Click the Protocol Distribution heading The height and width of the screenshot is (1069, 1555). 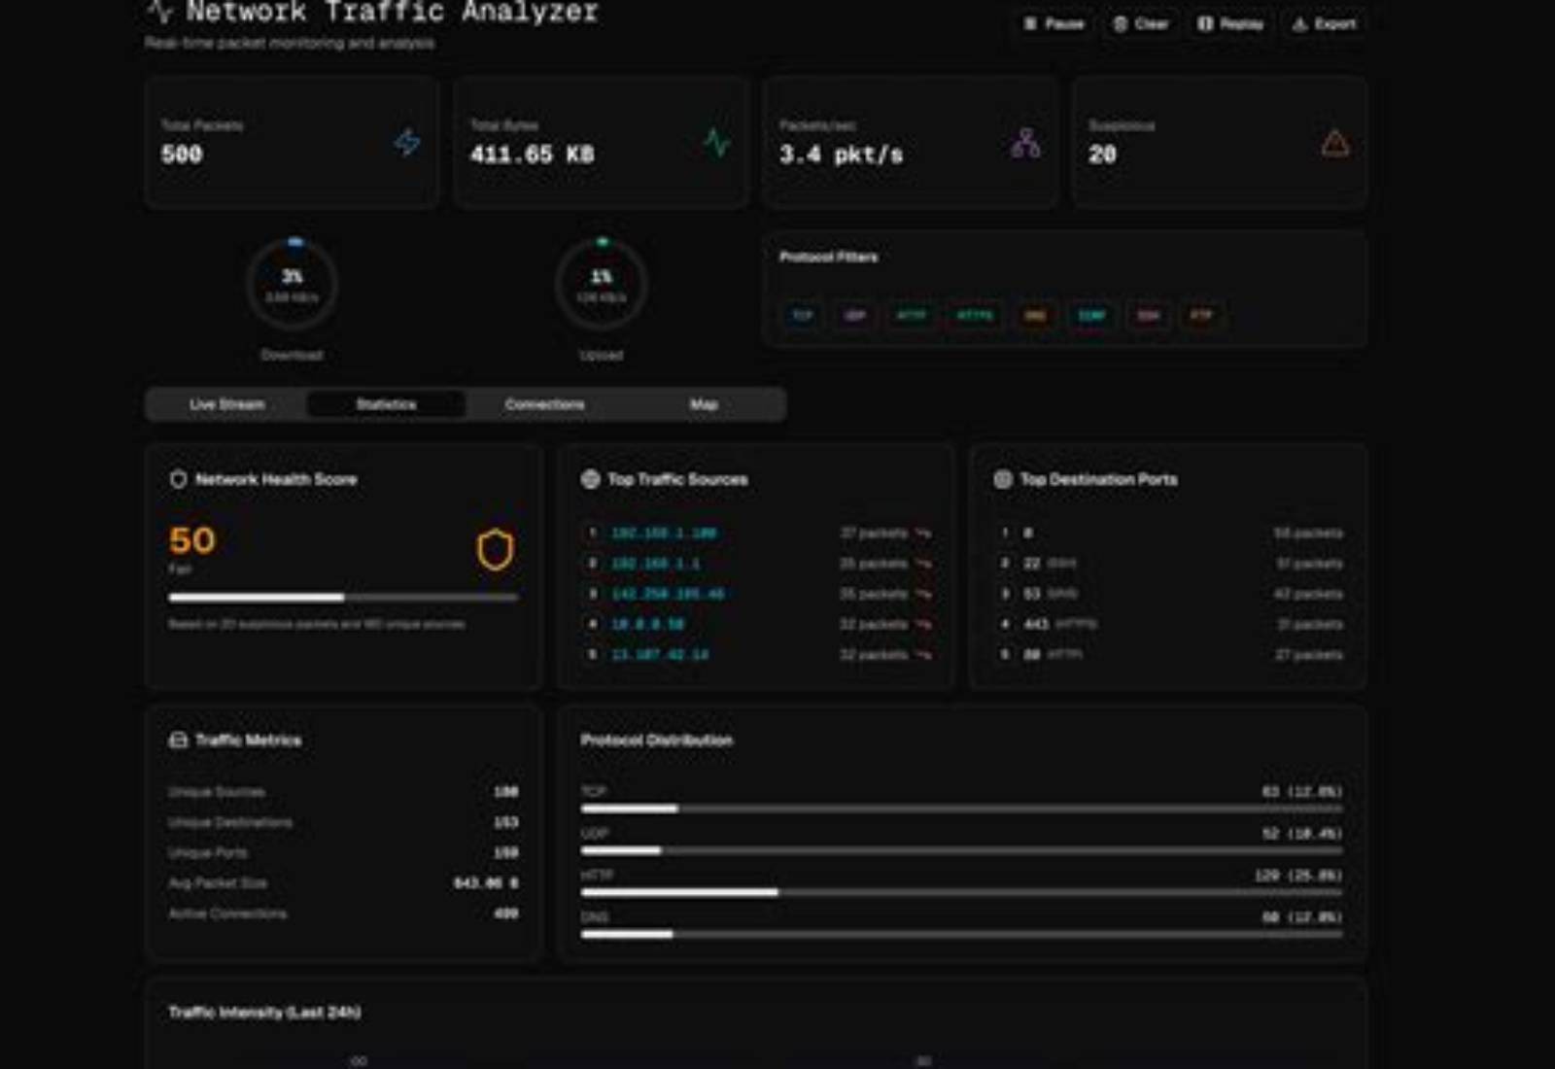coord(657,740)
